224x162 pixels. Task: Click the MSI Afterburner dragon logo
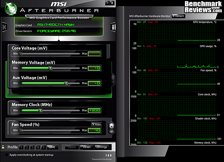[x=11, y=9]
